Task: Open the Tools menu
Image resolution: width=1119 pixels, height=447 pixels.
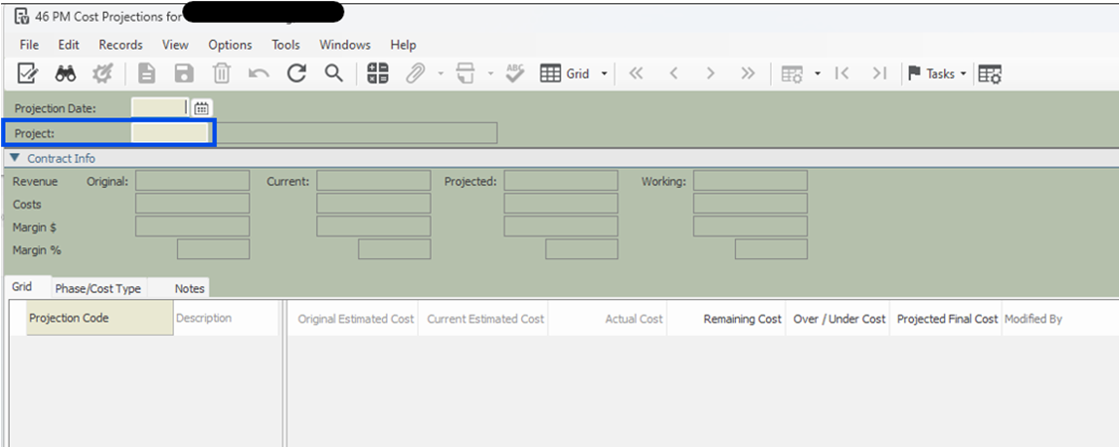Action: point(285,45)
